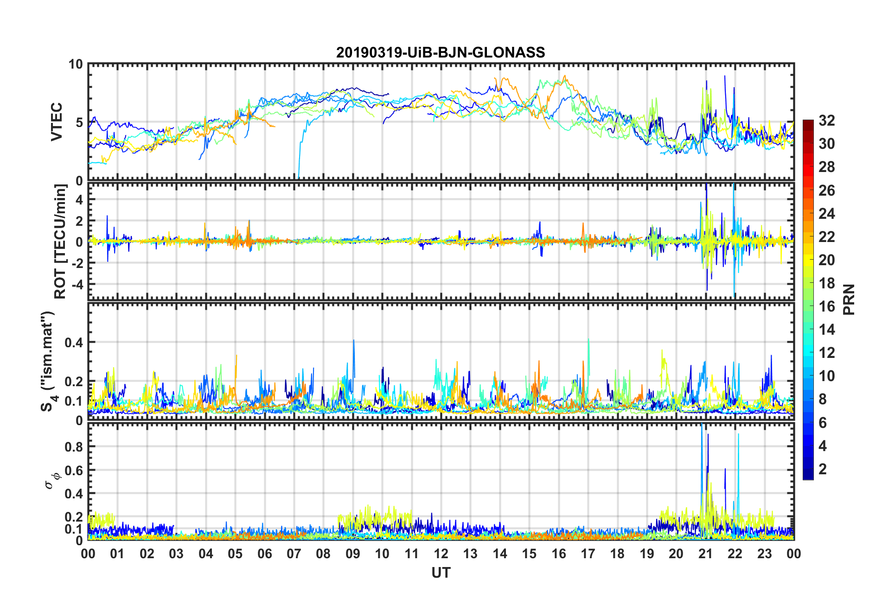Click colorbar tick value 4
The height and width of the screenshot is (599, 882).
pyautogui.click(x=822, y=446)
